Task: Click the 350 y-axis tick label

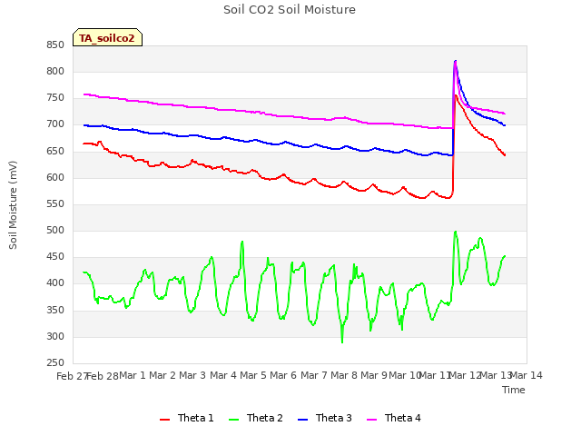Action: coord(55,310)
